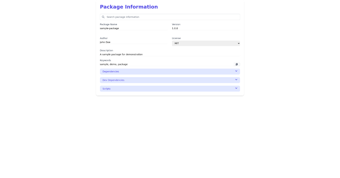Click the chevron on the Scripts bar
The image size is (340, 178).
click(x=236, y=88)
